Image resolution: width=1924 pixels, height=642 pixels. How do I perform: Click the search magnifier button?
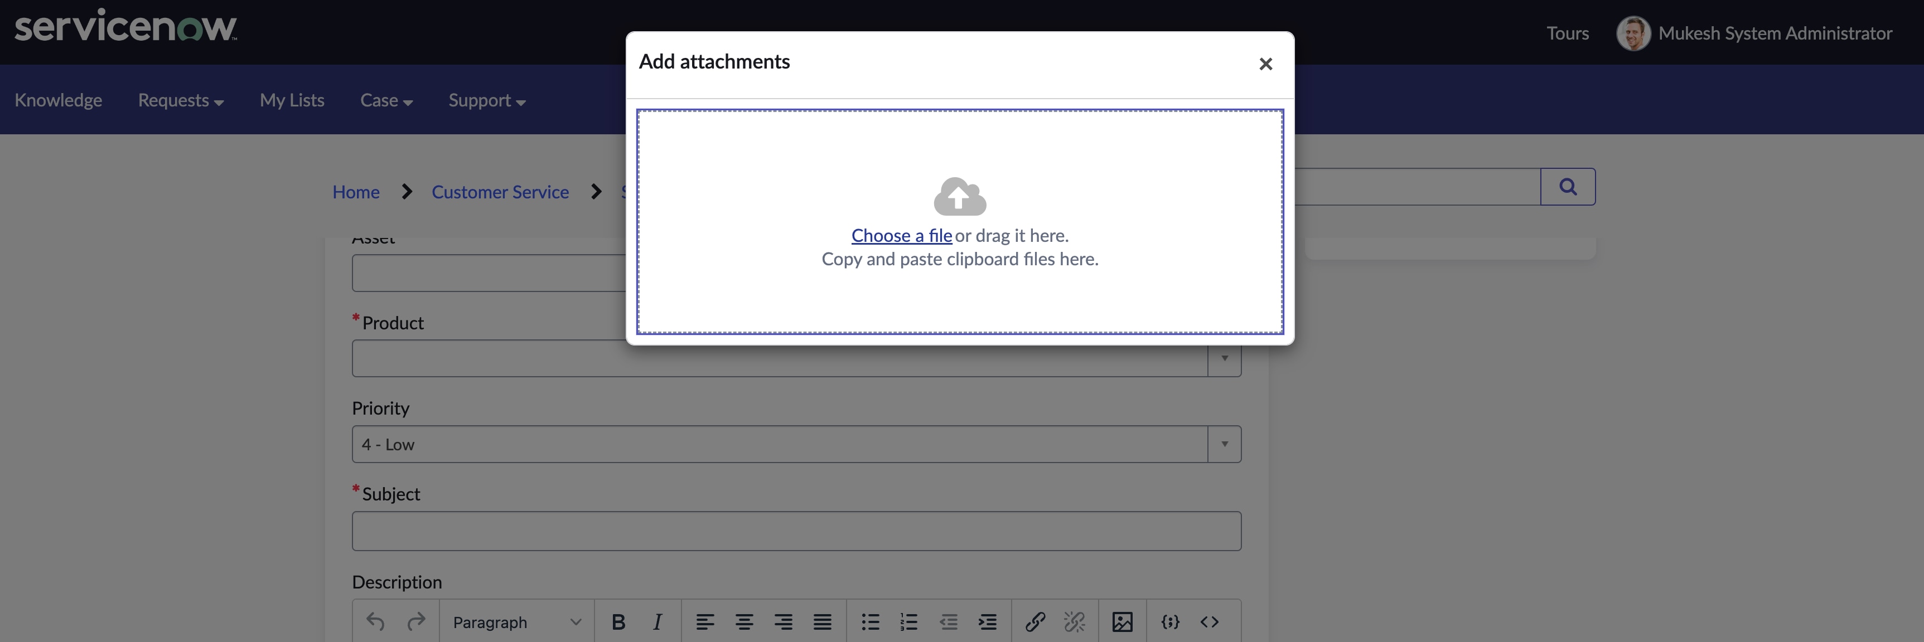(1568, 187)
